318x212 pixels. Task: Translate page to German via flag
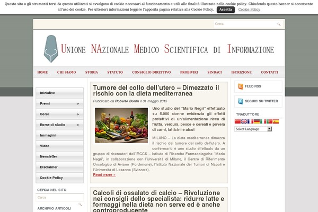[x=257, y=121]
